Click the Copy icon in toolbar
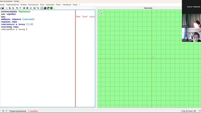This screenshot has width=201, height=113. [x=10, y=8]
